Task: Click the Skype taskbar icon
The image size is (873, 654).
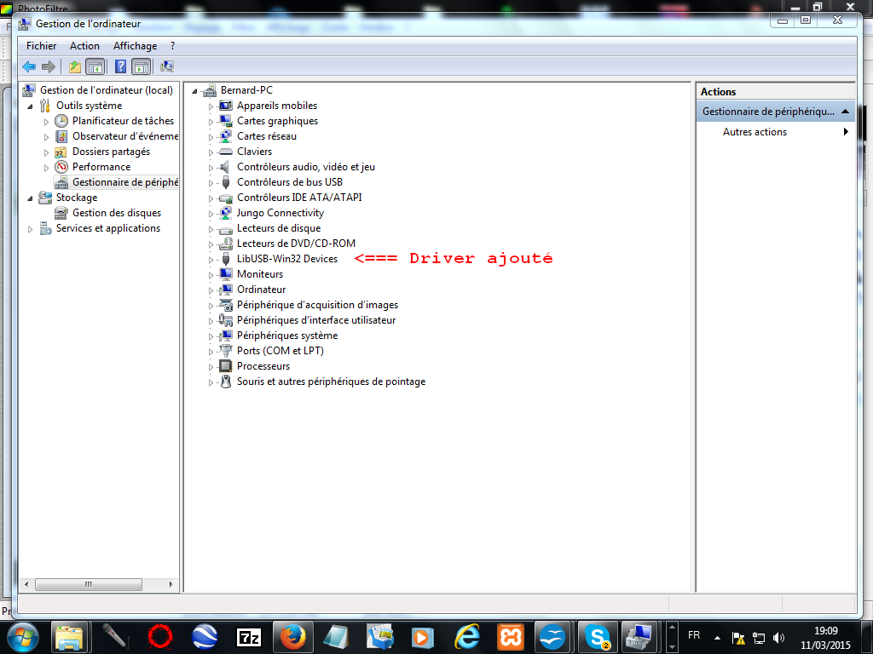Action: (598, 636)
